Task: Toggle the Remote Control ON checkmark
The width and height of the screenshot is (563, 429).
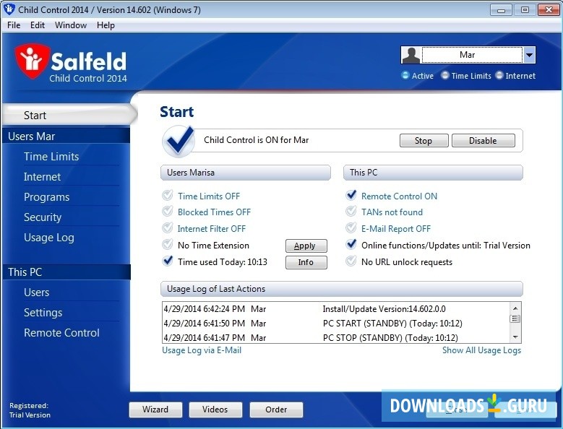Action: [x=351, y=195]
